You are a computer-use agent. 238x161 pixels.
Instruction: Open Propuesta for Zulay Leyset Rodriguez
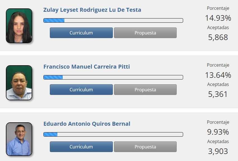145,33
